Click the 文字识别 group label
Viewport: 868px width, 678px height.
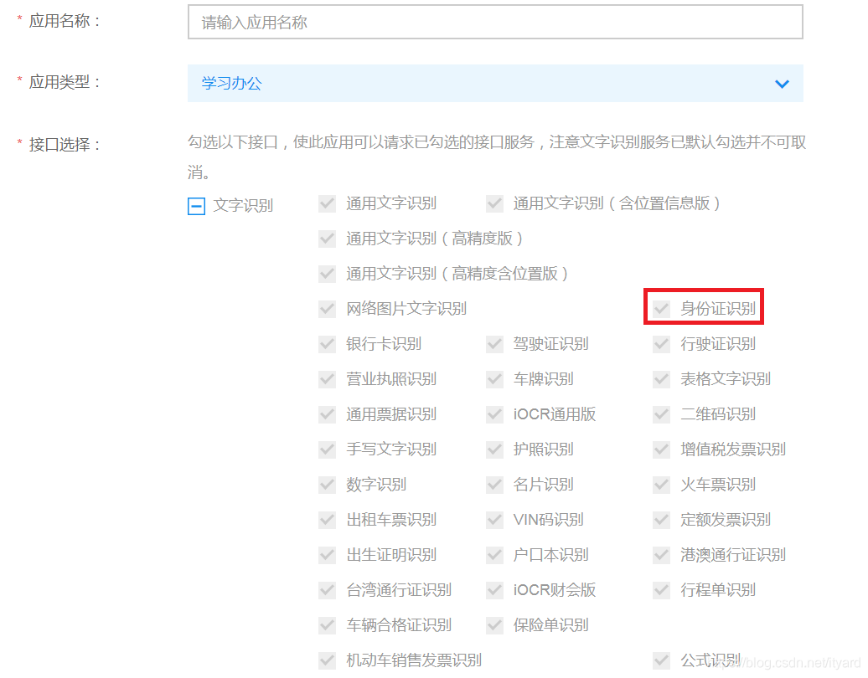[x=243, y=206]
